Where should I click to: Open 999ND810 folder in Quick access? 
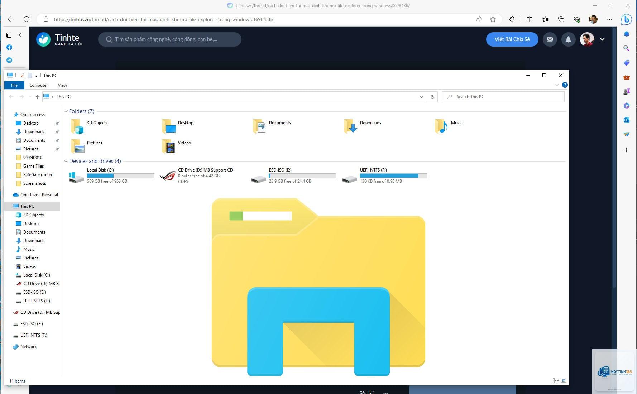[29, 158]
